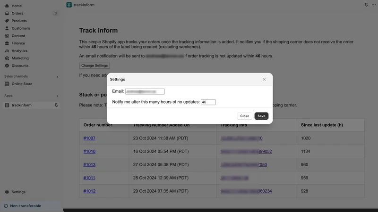Open Discounts menu item

[20, 65]
